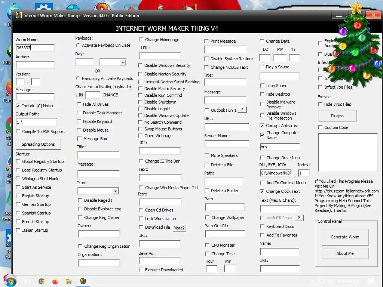
Task: Open the payload Day month dropdown
Action: tap(123, 62)
